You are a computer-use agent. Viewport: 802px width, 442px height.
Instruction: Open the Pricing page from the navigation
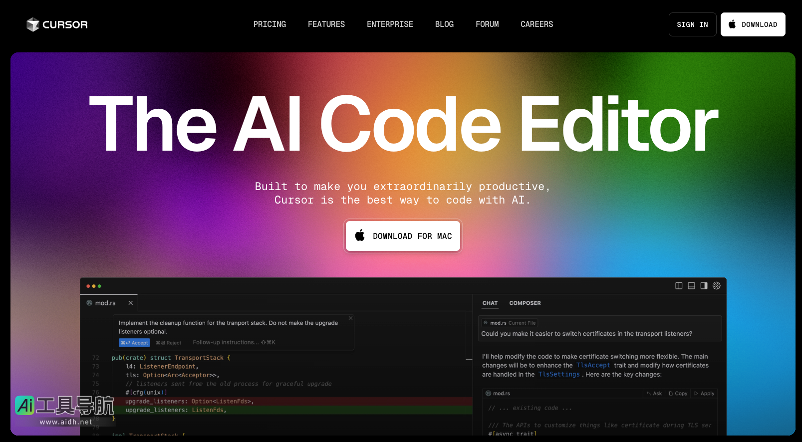tap(269, 24)
